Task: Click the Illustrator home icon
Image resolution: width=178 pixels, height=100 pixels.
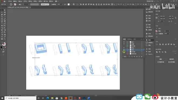Action: tap(5, 1)
